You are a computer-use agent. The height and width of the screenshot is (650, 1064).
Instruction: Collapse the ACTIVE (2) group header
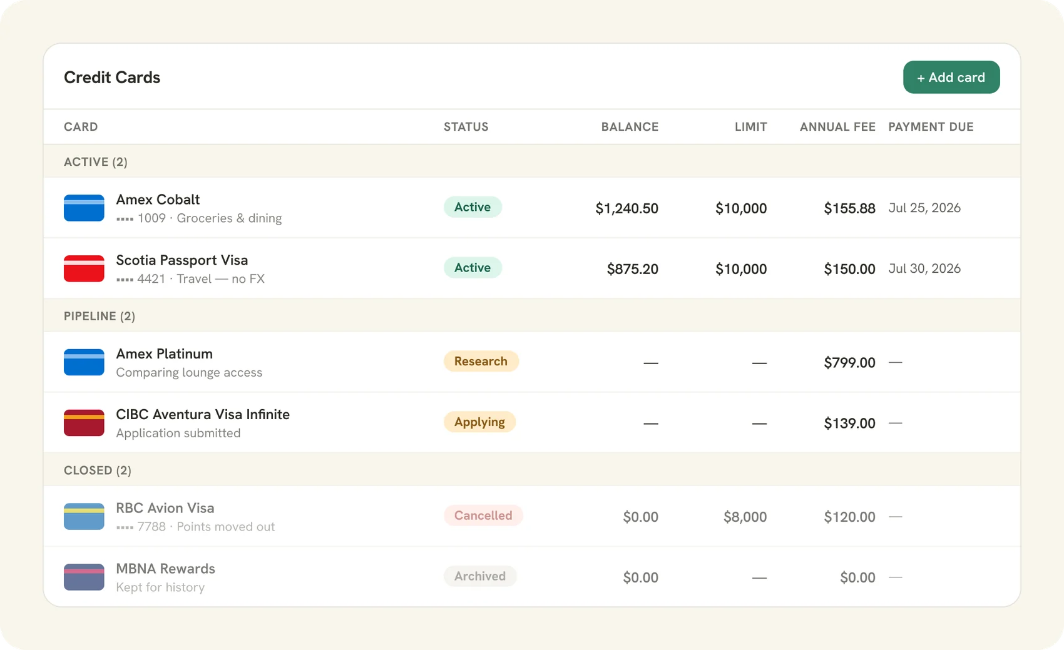(x=532, y=161)
